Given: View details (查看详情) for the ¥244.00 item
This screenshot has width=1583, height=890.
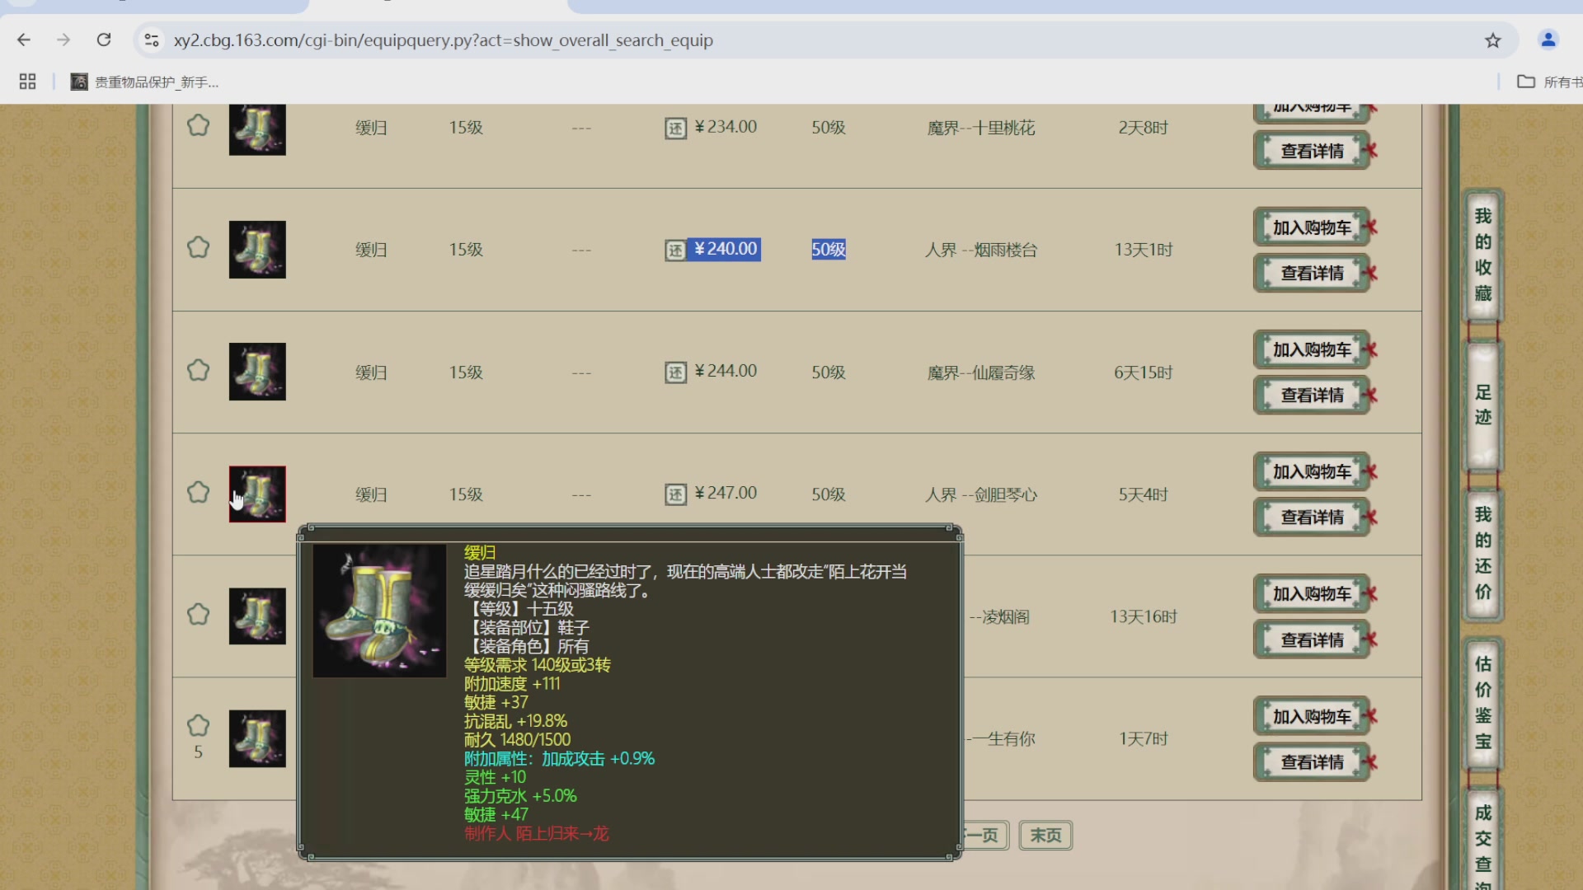Looking at the screenshot, I should pos(1312,395).
